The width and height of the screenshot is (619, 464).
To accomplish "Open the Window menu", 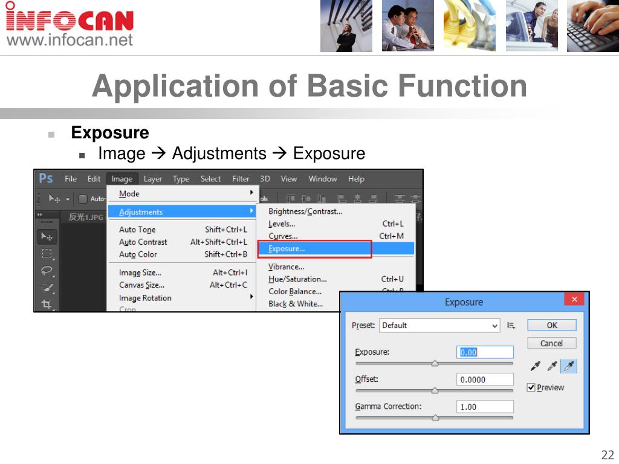I will point(323,179).
